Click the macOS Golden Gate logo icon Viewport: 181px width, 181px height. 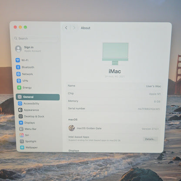tap(71, 128)
